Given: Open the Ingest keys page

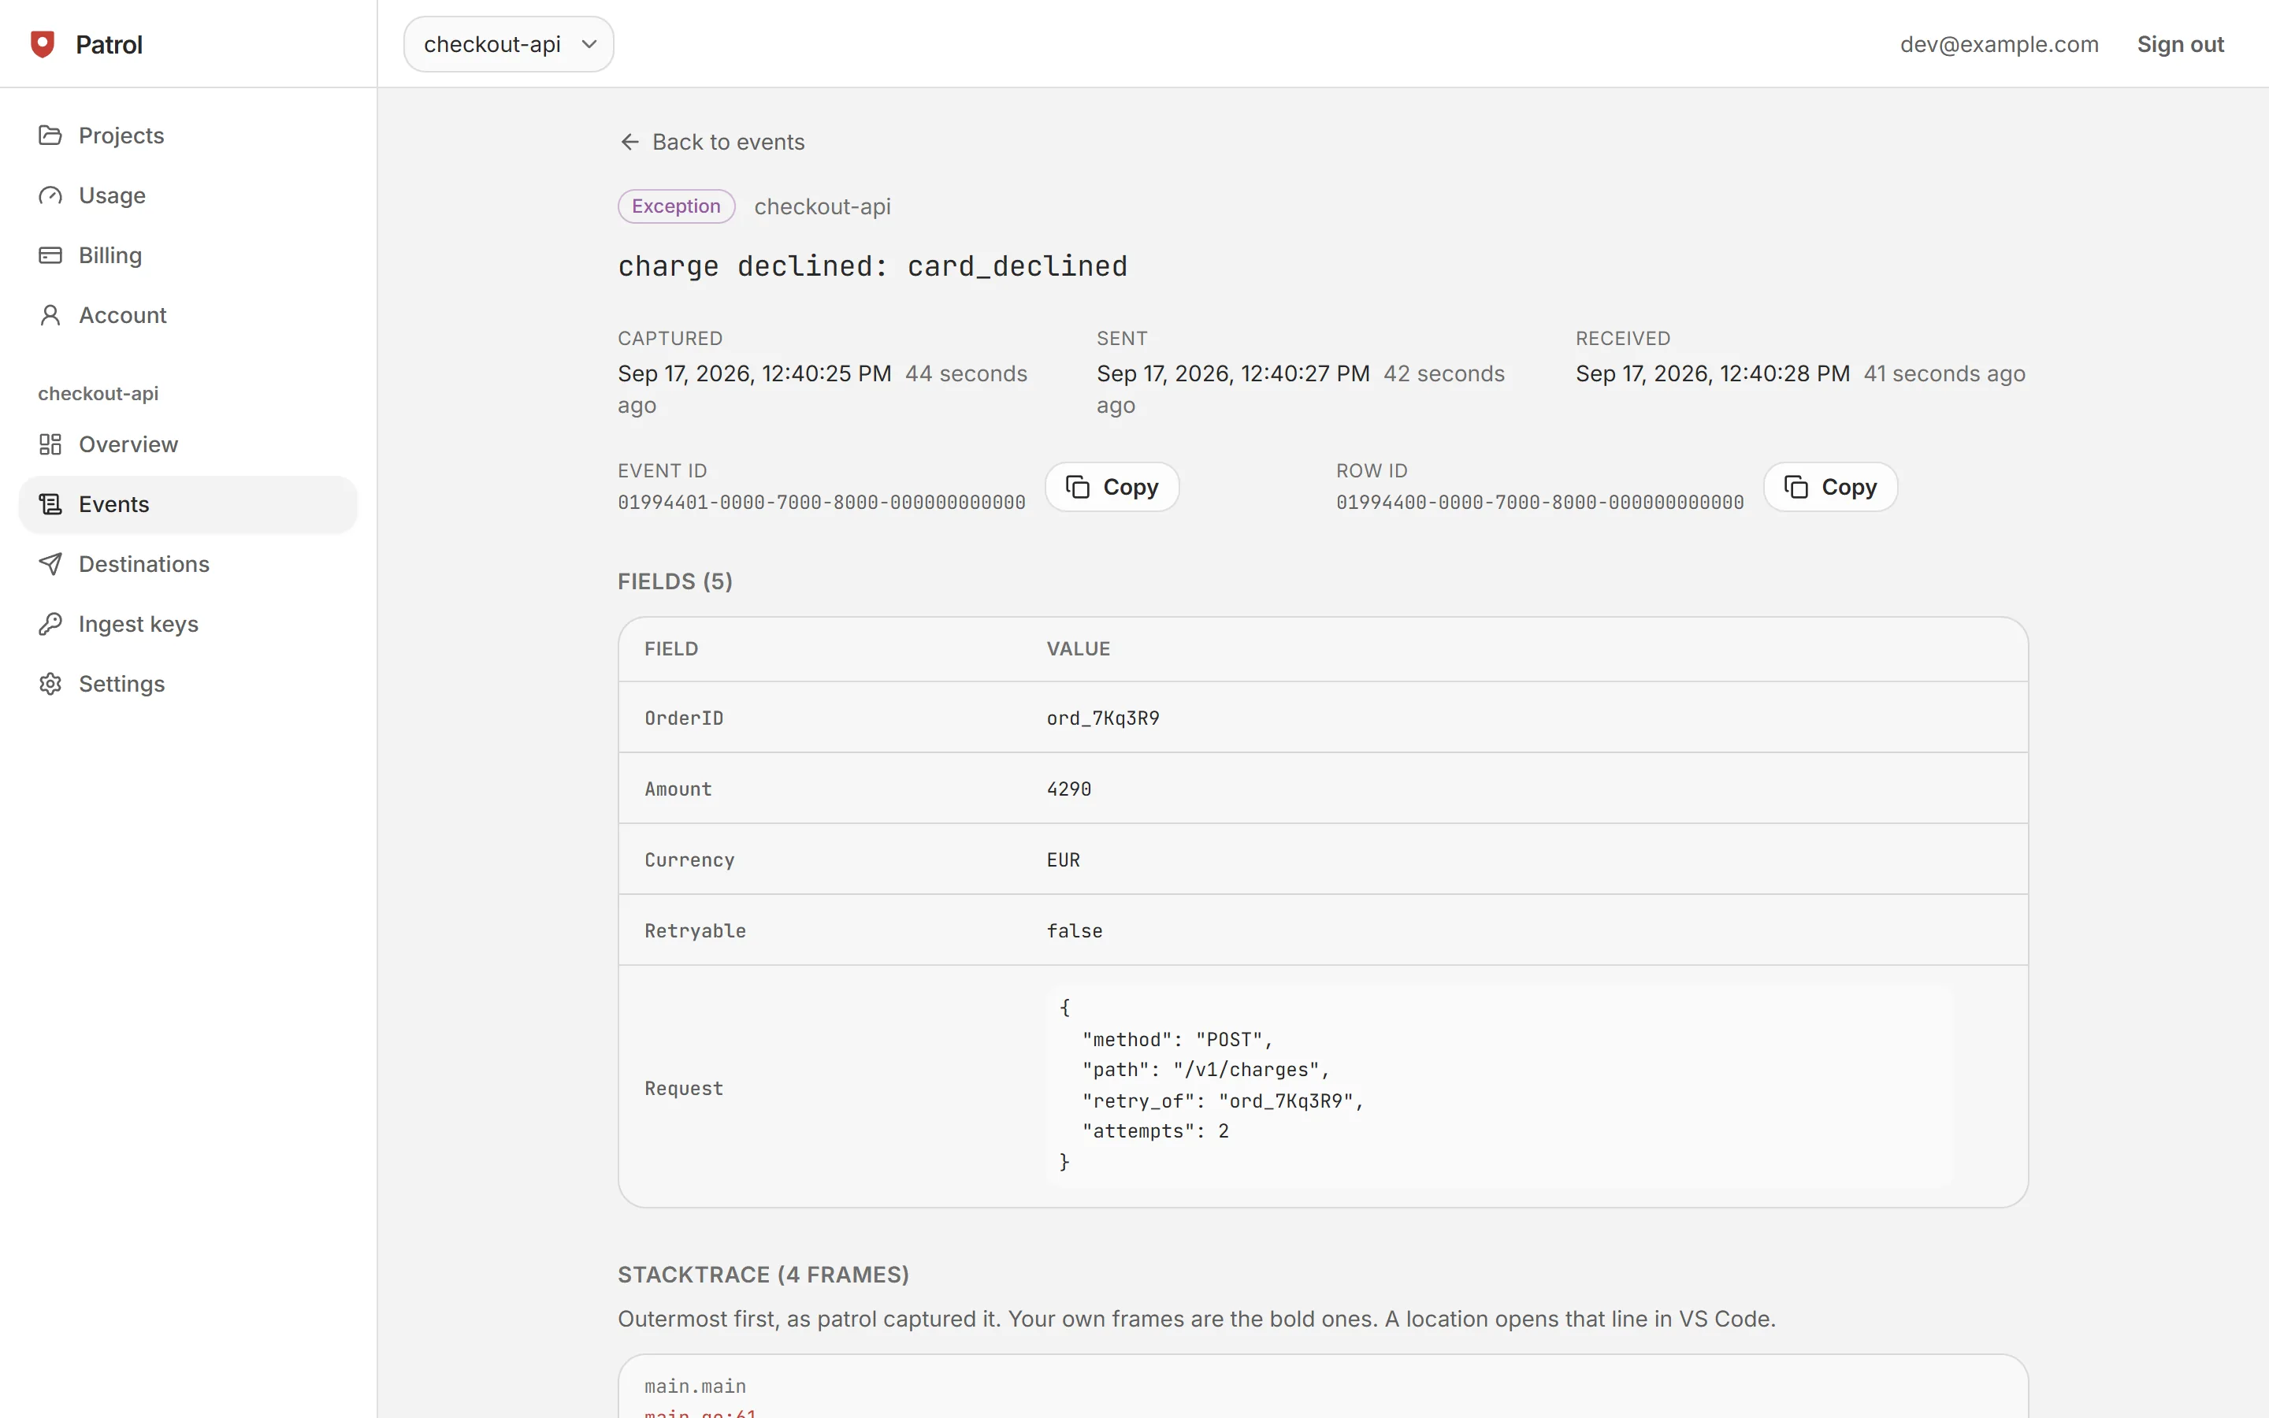Looking at the screenshot, I should [x=188, y=625].
